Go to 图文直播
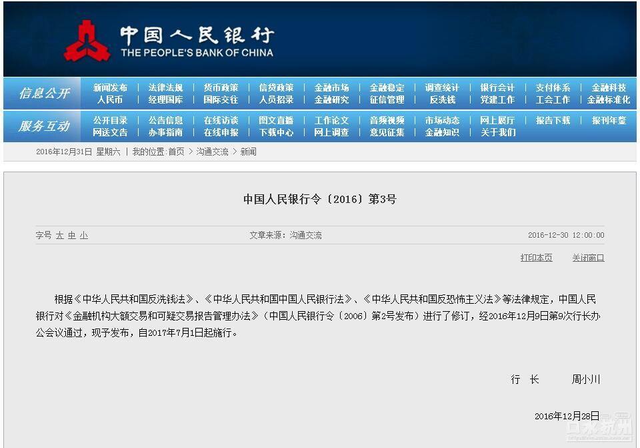Viewport: 640px width, 448px height. [276, 121]
